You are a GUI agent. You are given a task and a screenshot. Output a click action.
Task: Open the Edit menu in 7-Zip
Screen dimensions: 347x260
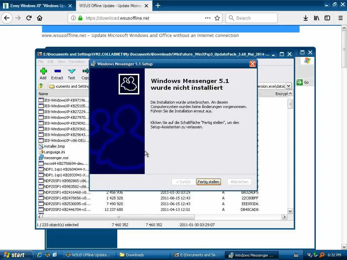(50, 62)
